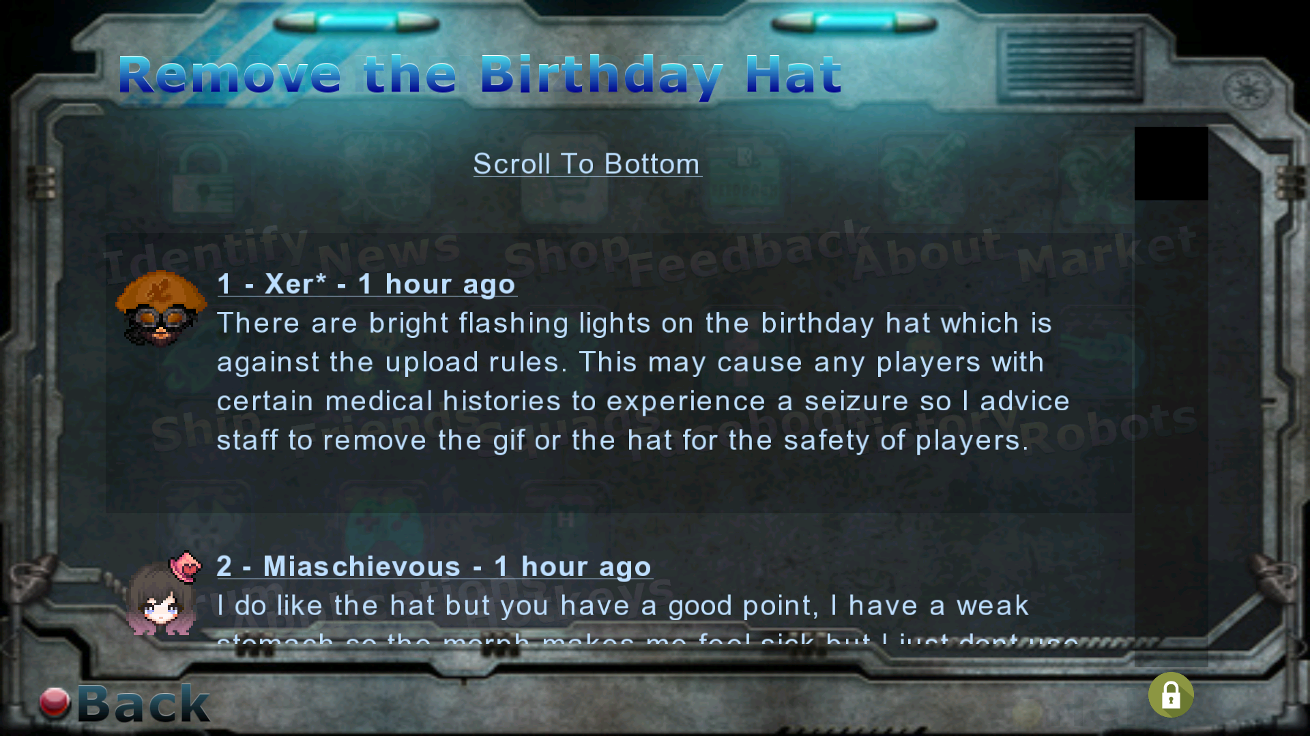Open the post header by Xer*
Image resolution: width=1310 pixels, height=736 pixels.
coord(366,283)
